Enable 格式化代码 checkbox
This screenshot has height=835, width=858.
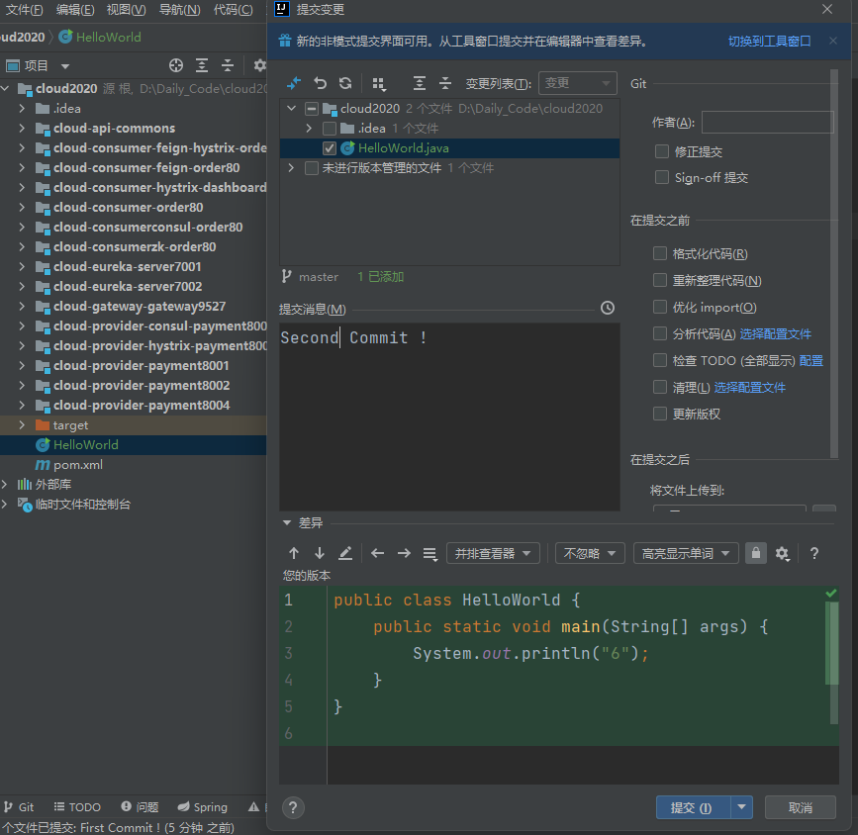pyautogui.click(x=660, y=253)
